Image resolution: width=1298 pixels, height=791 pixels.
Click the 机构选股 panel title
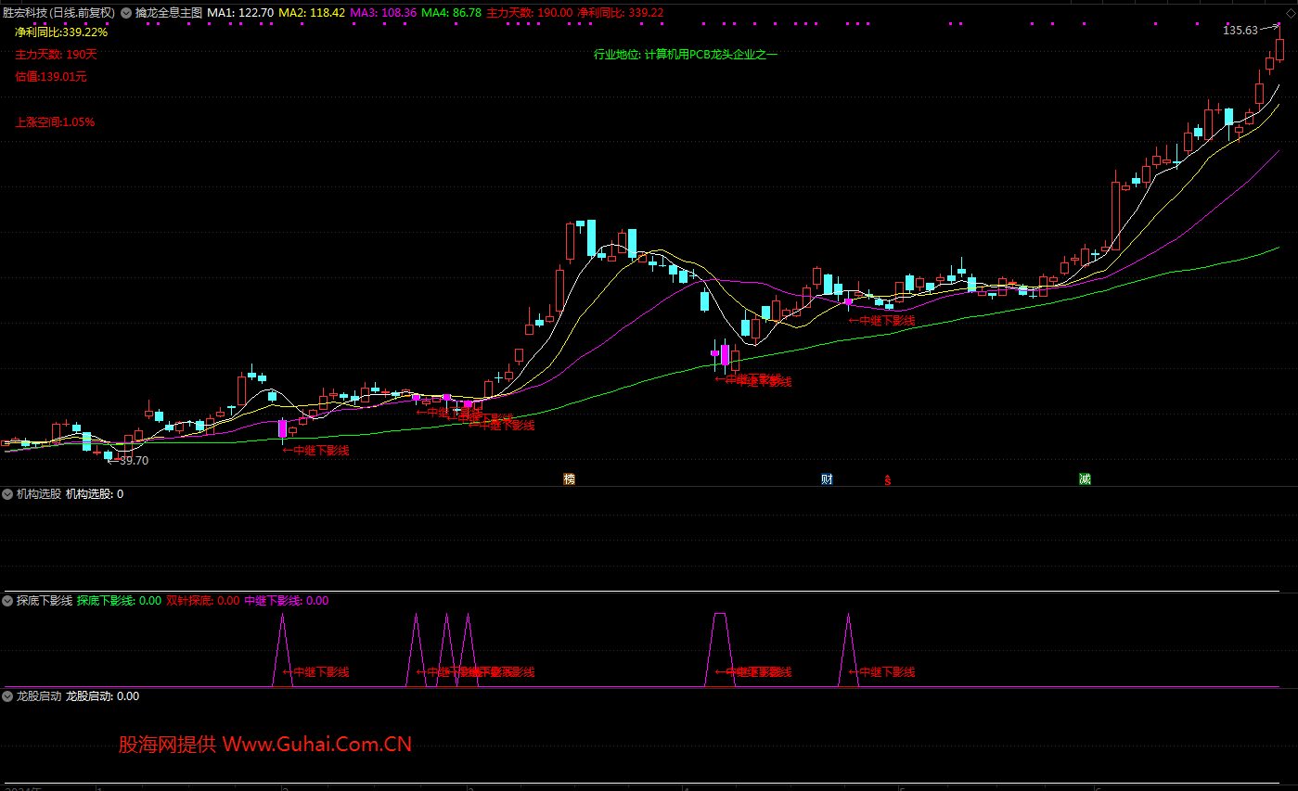click(39, 494)
